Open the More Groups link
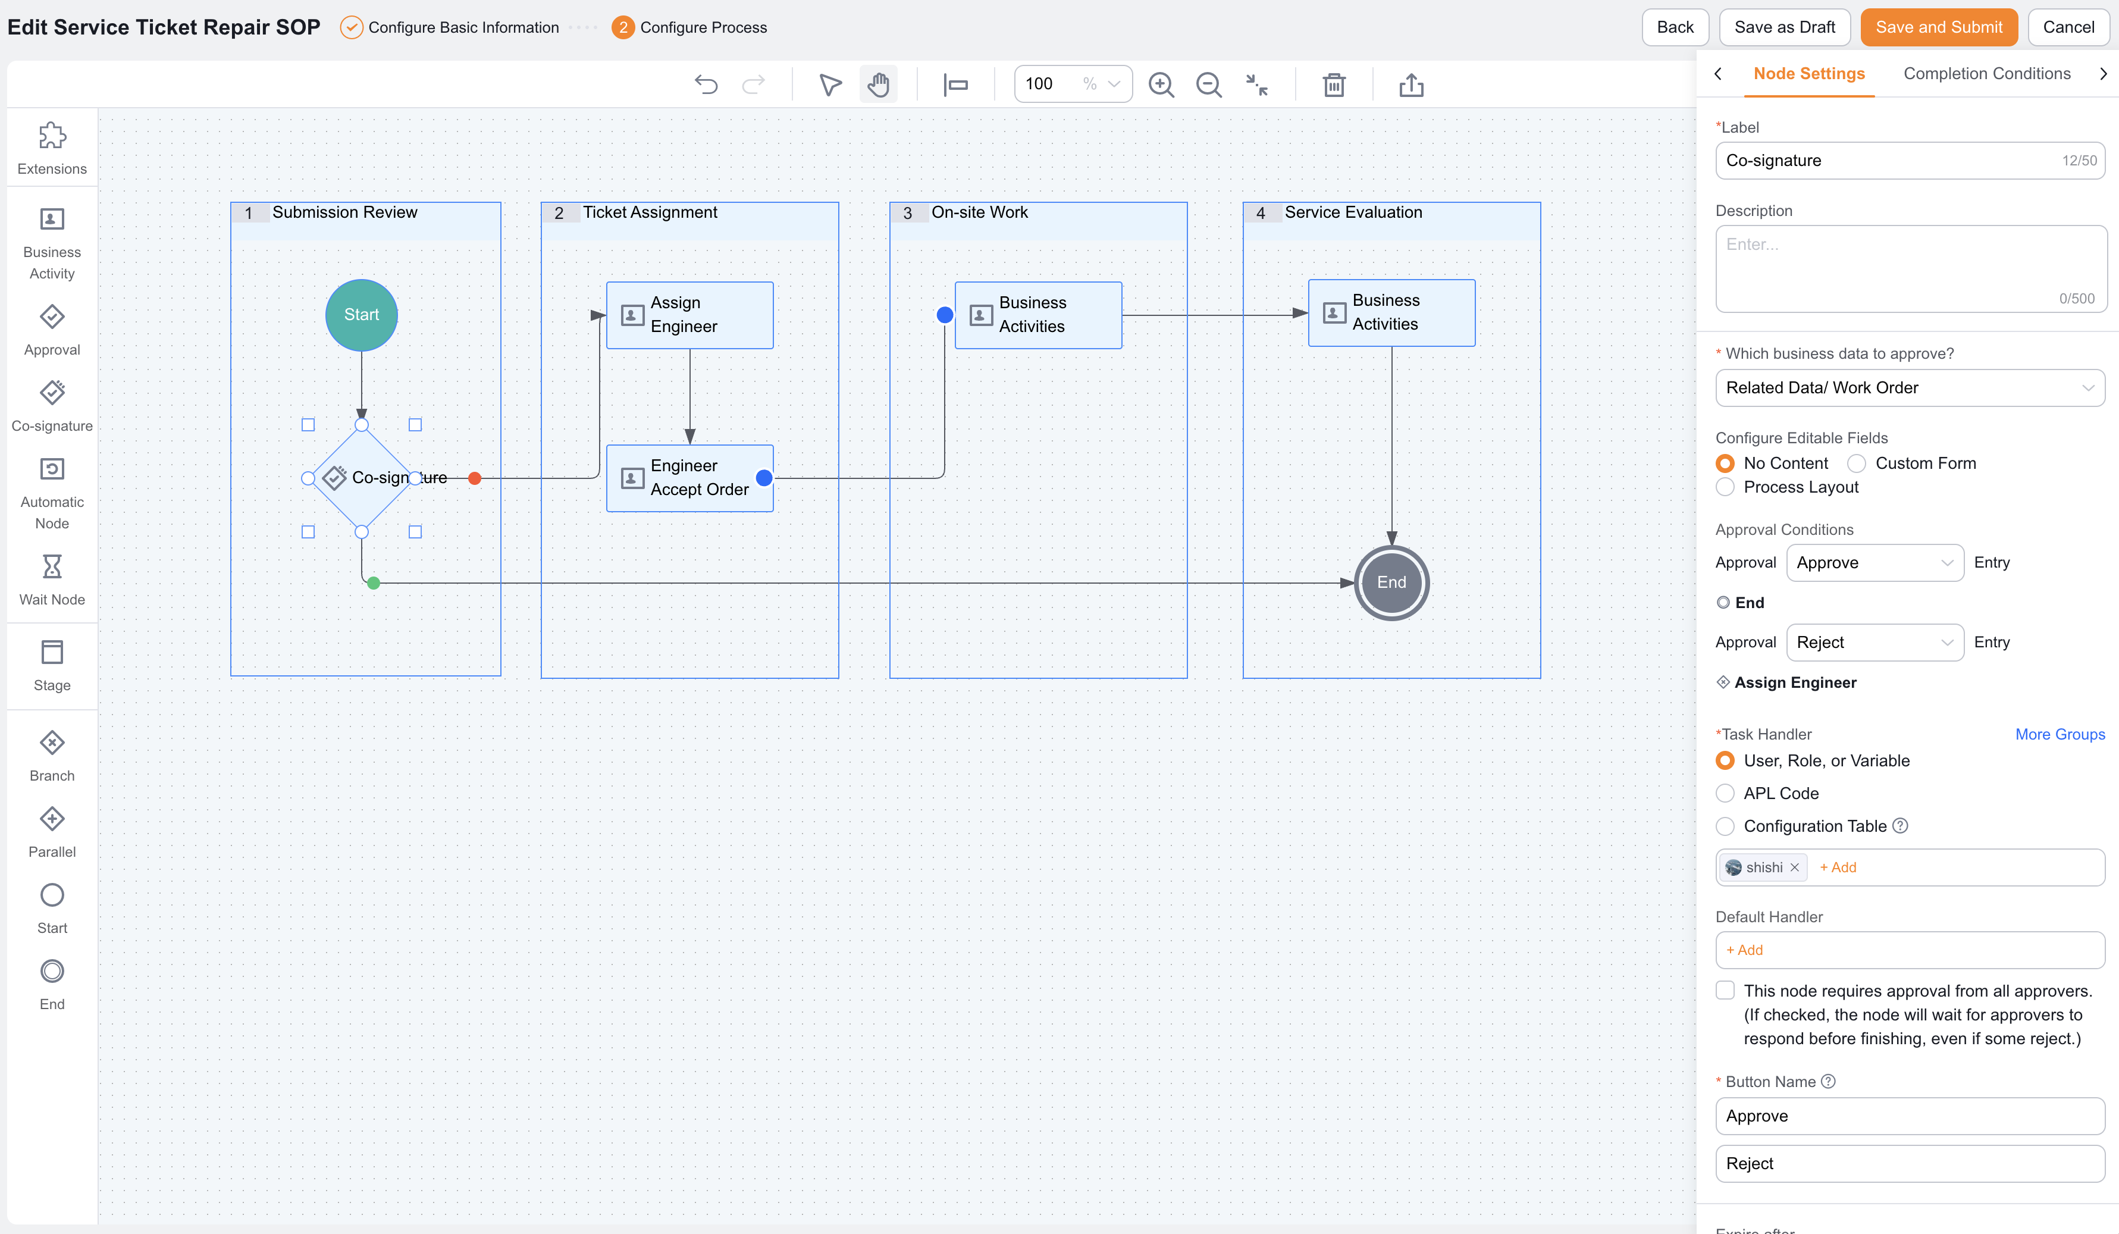2119x1234 pixels. pos(2060,734)
